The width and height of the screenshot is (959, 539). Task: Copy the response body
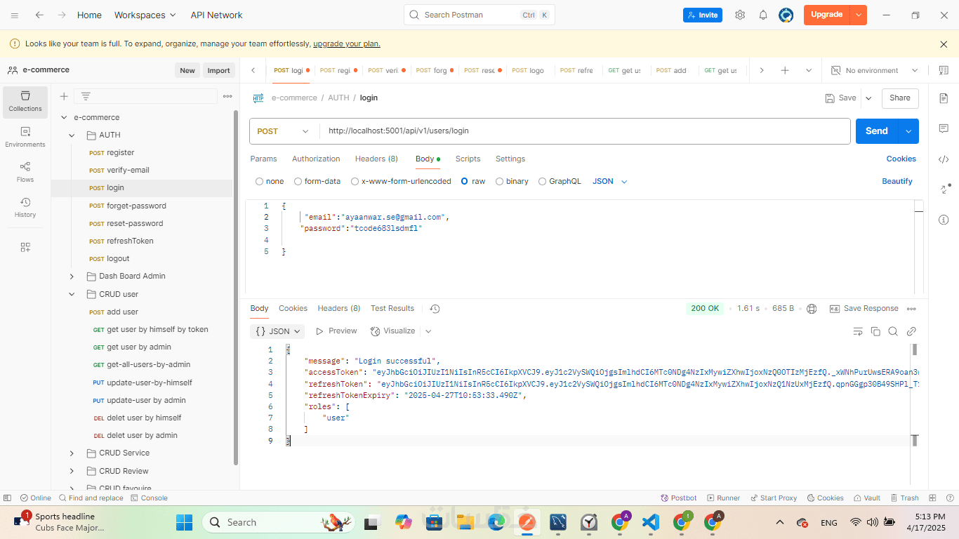pos(875,331)
